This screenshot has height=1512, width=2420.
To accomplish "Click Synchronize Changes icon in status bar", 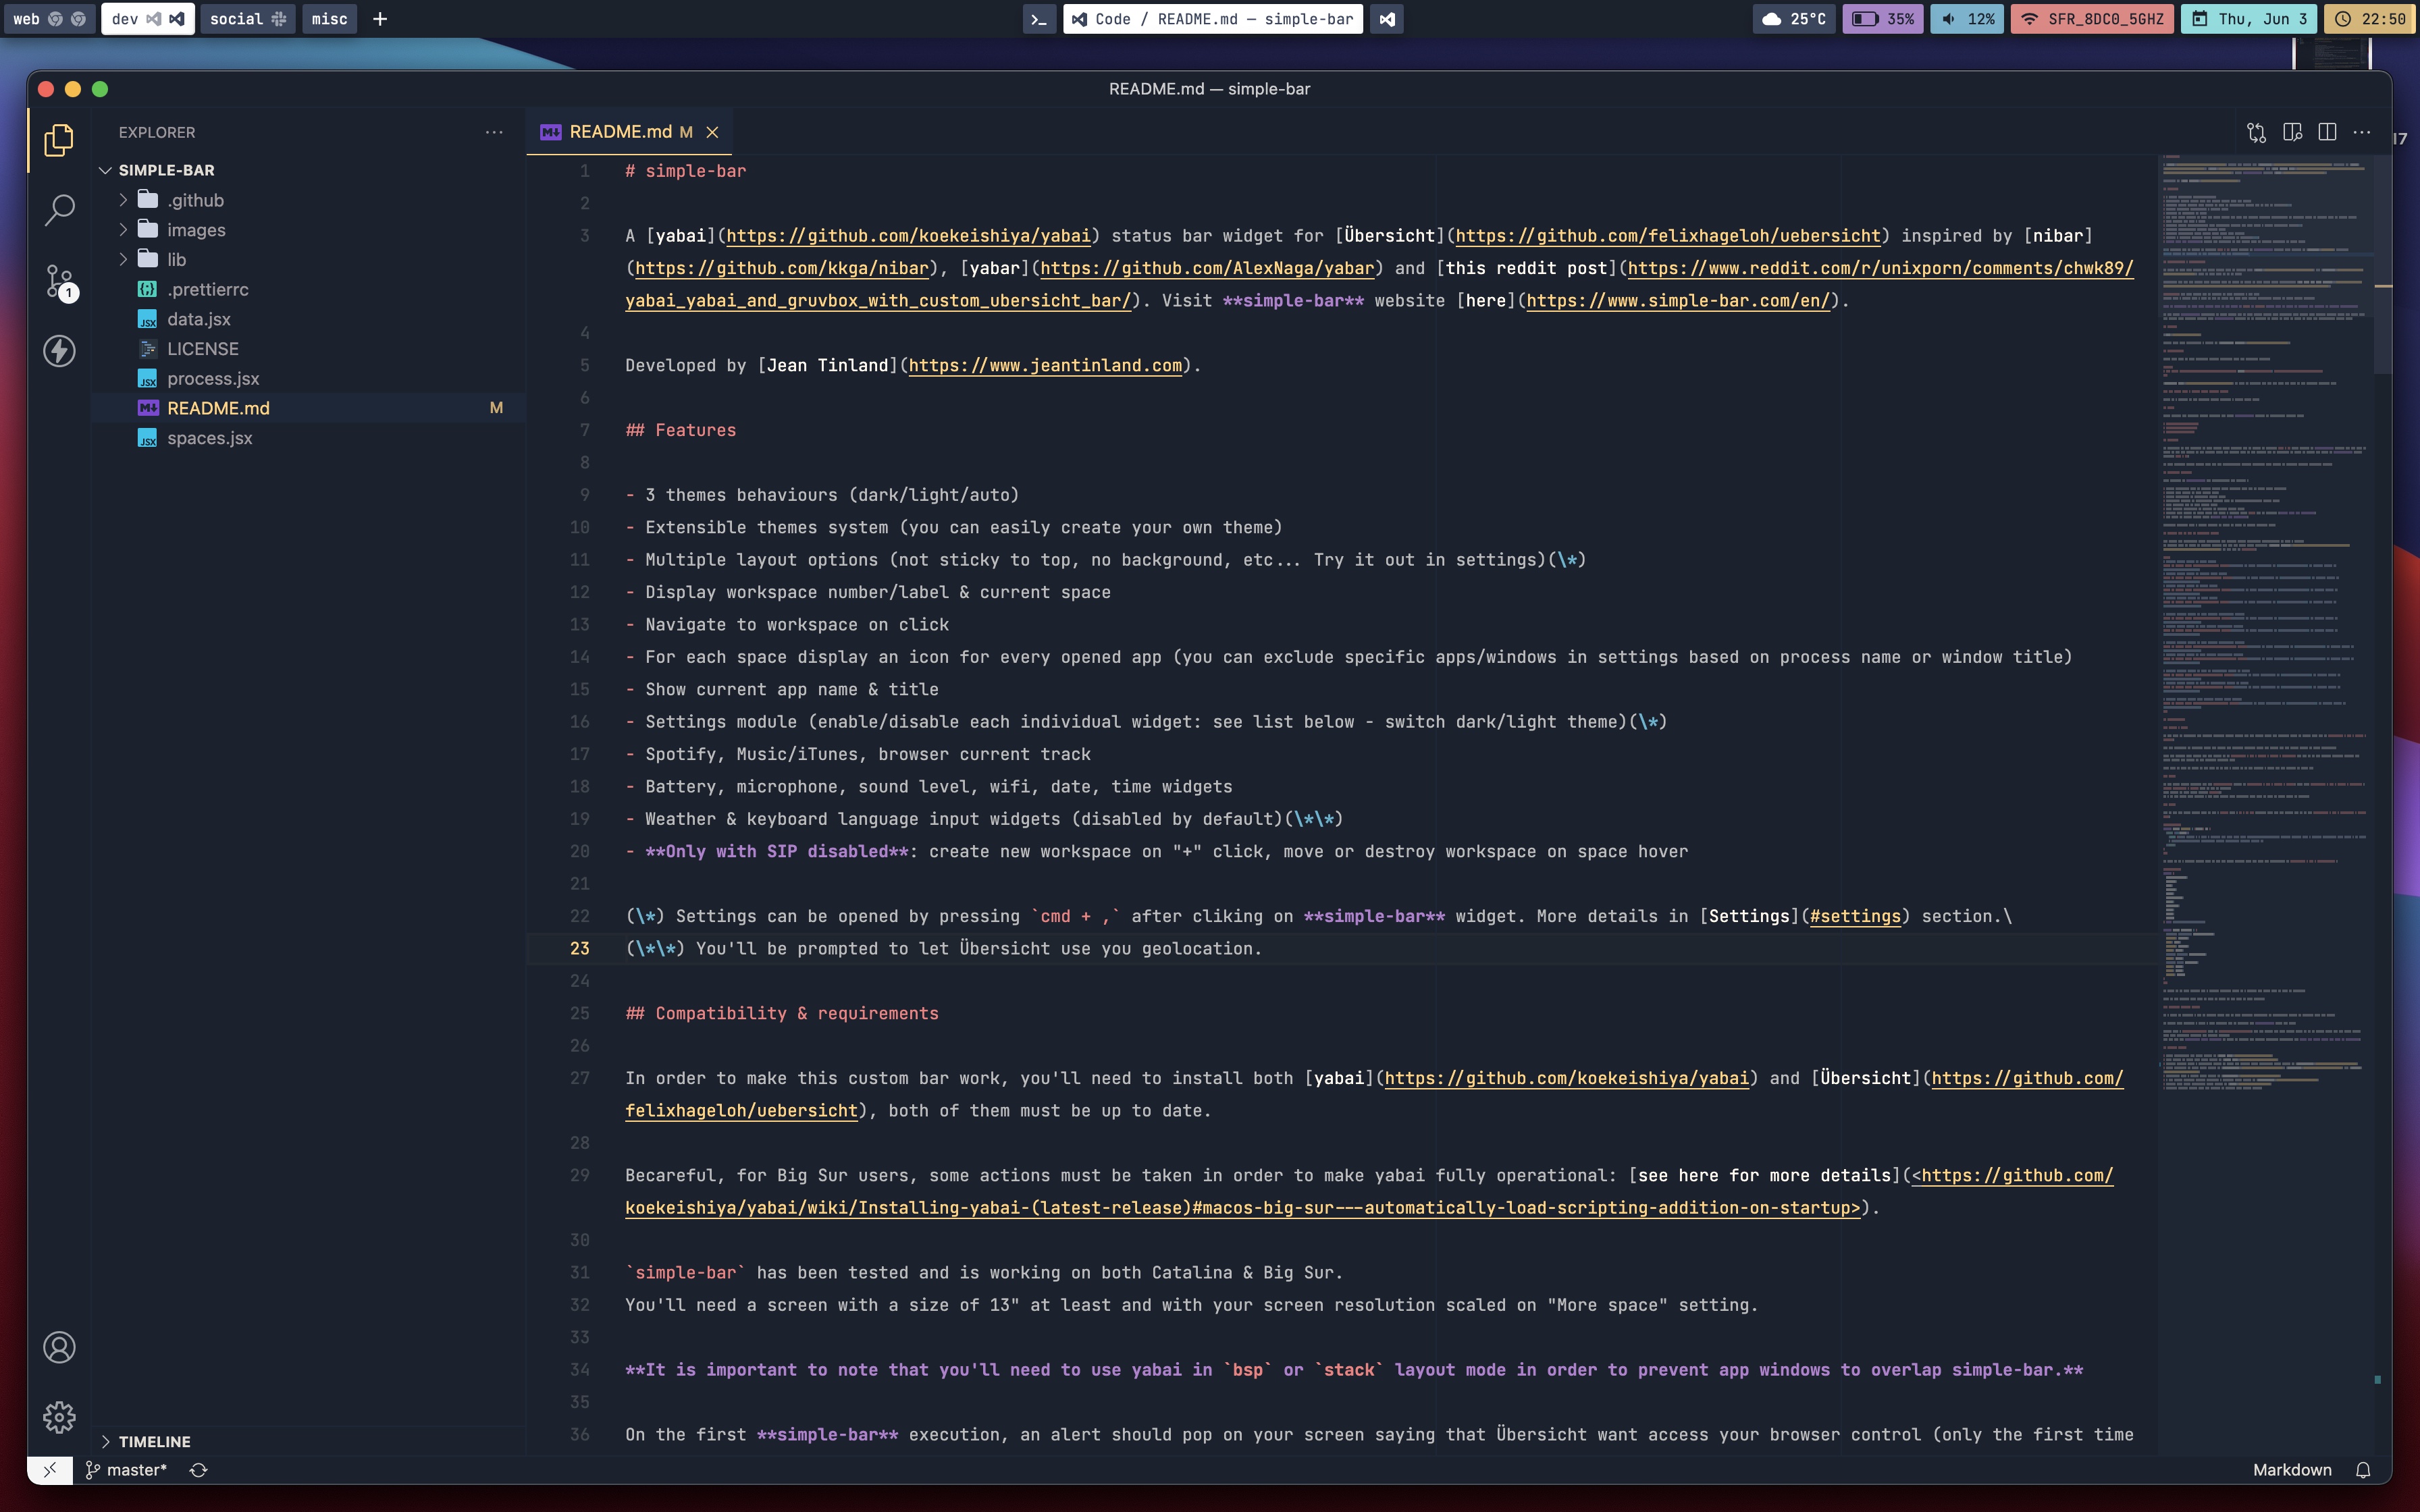I will [x=199, y=1470].
